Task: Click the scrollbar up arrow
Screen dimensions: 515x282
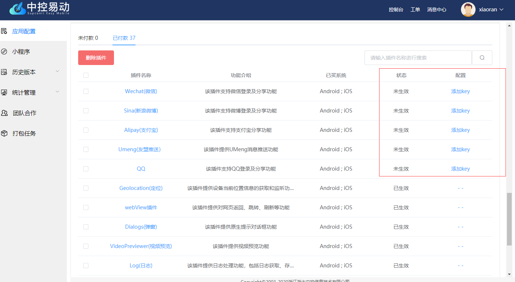Action: [510, 25]
